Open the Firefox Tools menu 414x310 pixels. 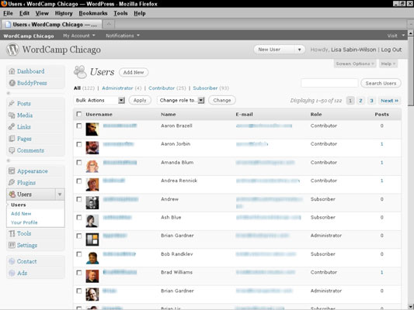(x=120, y=13)
